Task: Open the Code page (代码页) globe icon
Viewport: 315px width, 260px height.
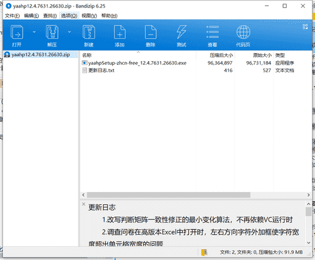Action: (243, 32)
